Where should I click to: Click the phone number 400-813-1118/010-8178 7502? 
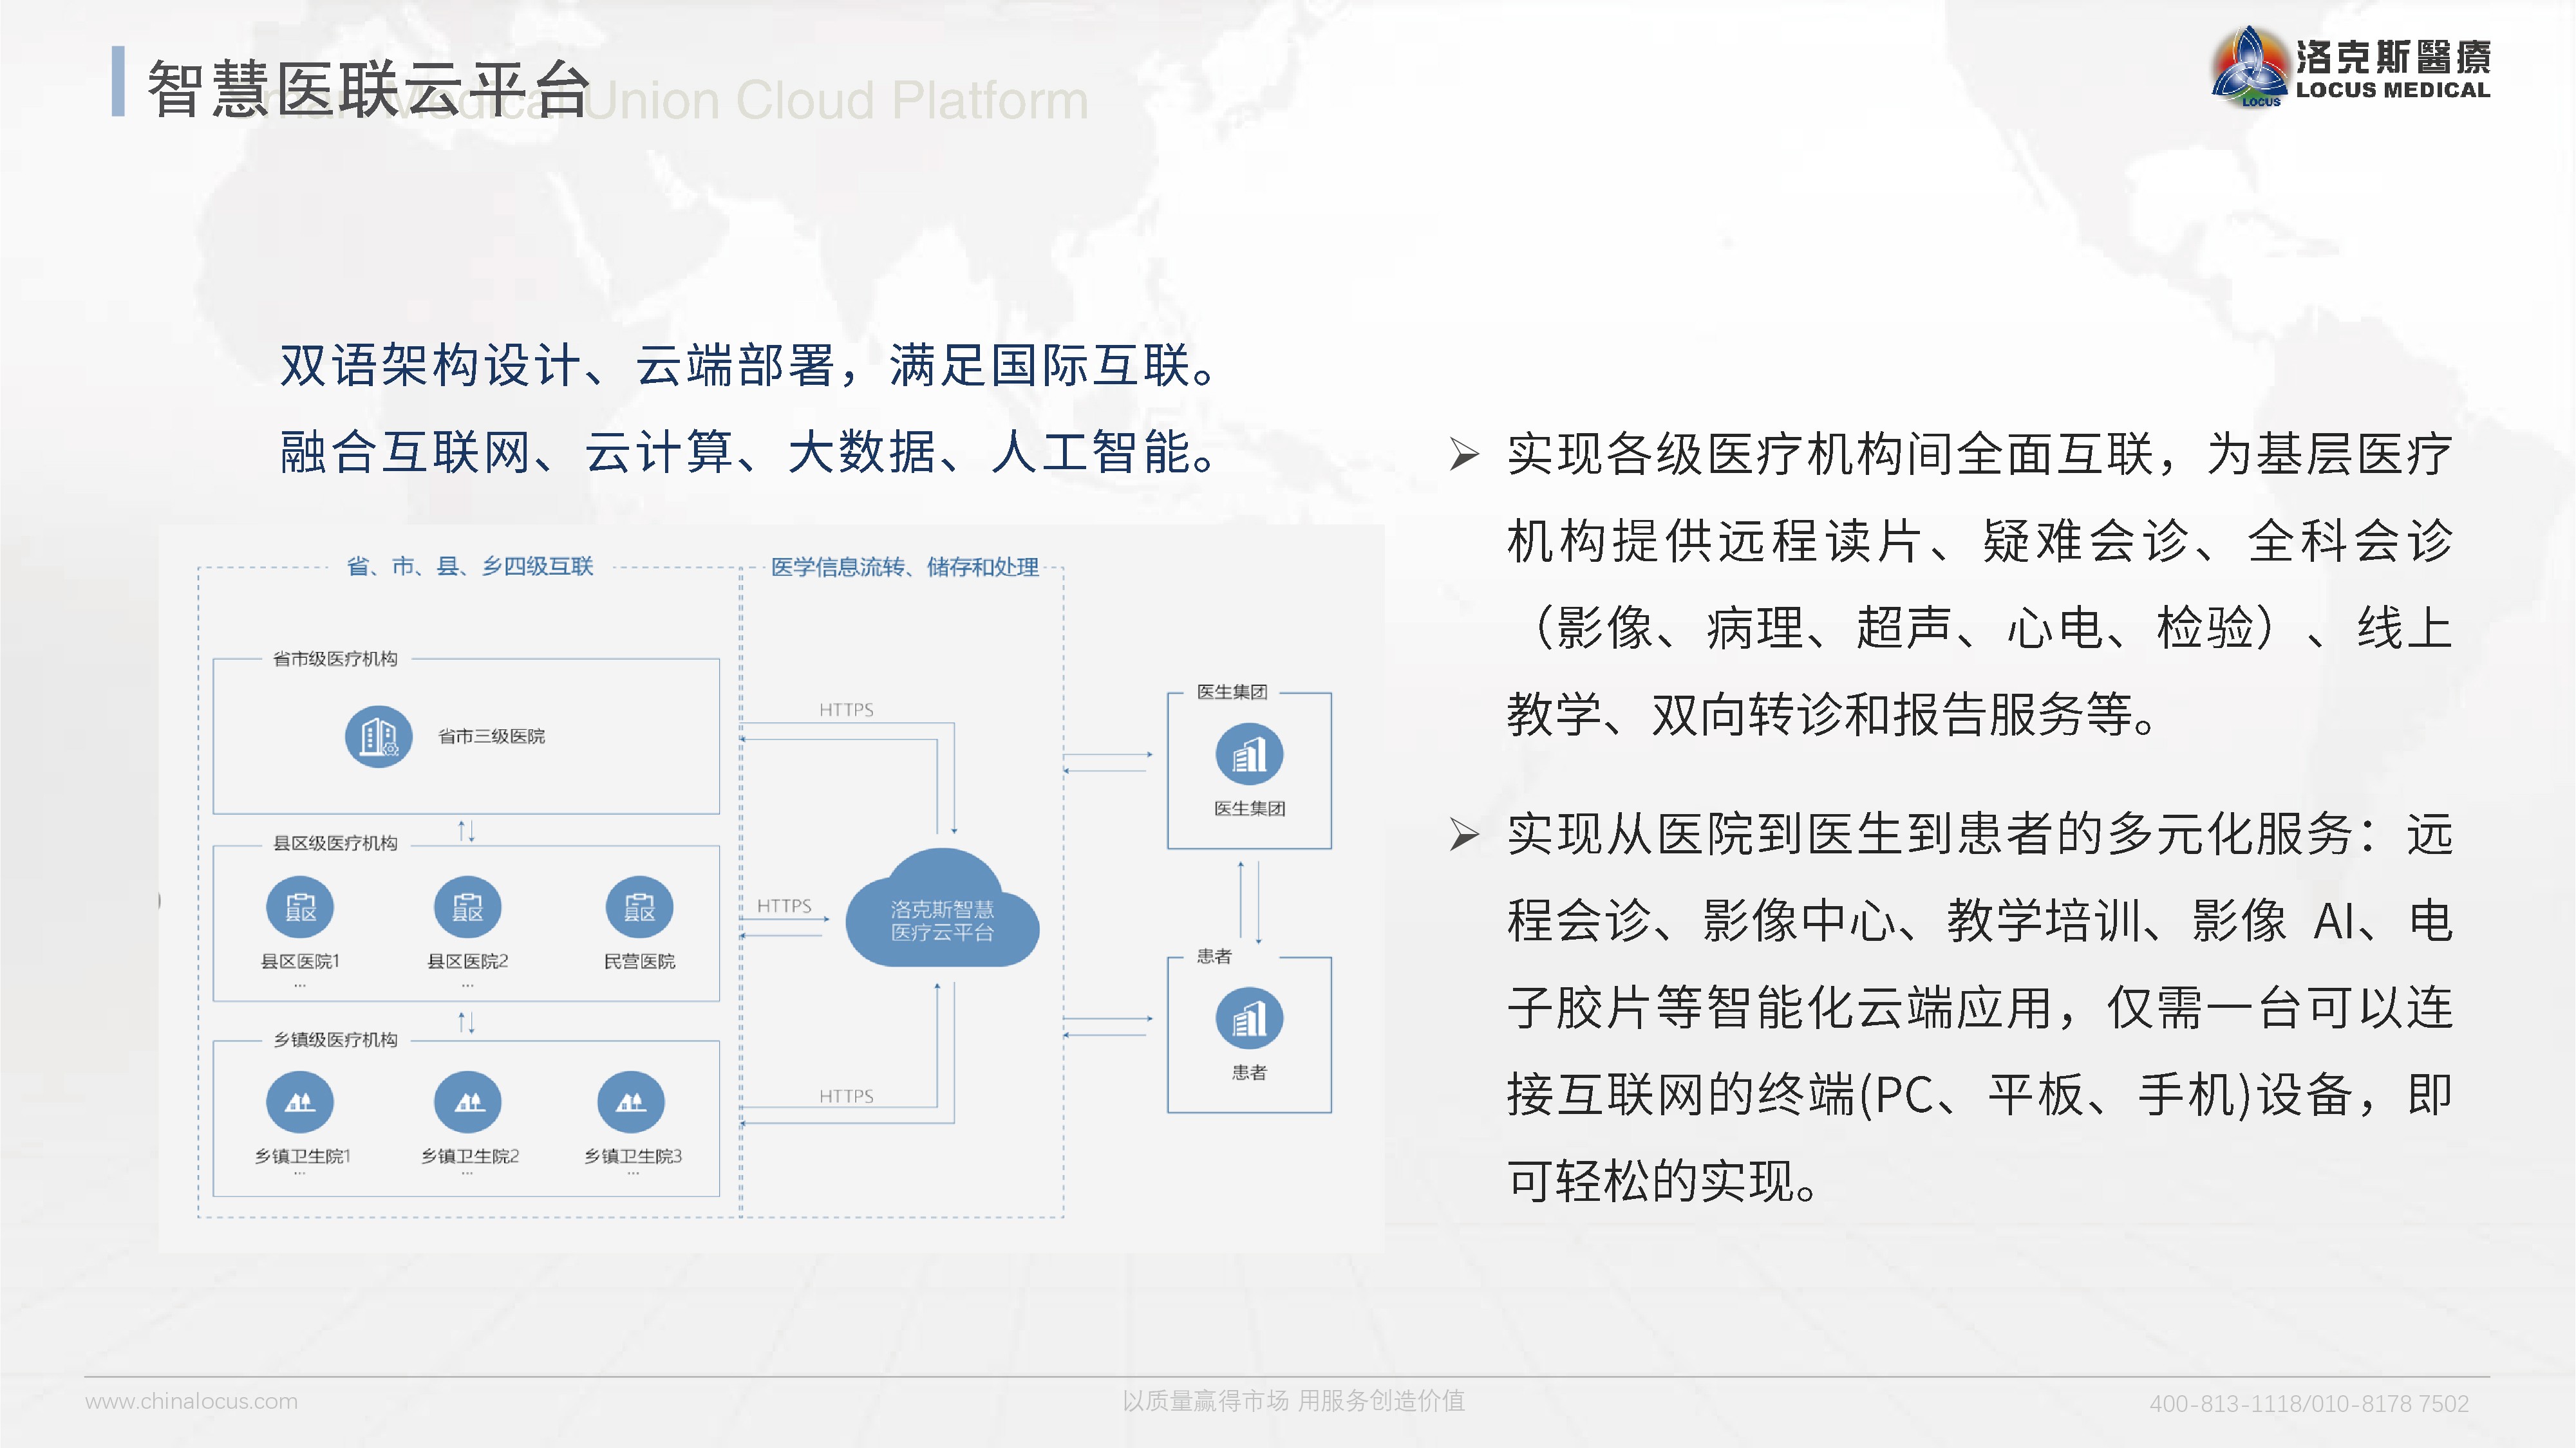[2309, 1403]
